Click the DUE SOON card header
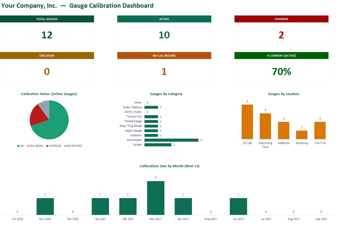Image resolution: width=345 pixels, height=228 pixels. tap(47, 55)
